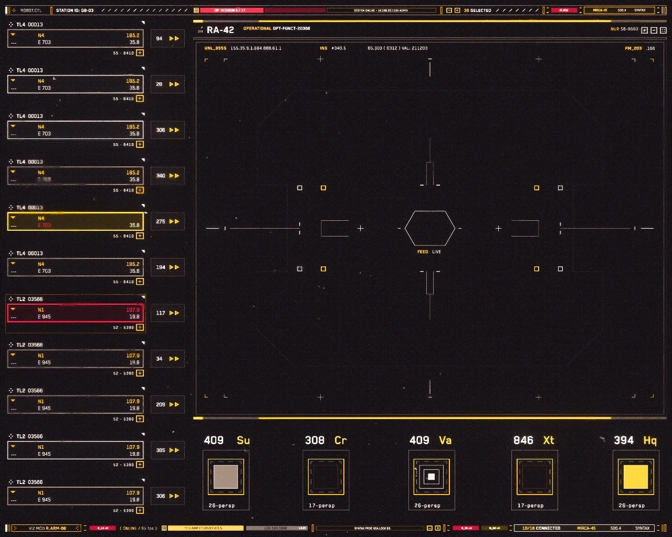Click the 28 fast-forward arrows button
The image size is (672, 537).
tap(168, 84)
